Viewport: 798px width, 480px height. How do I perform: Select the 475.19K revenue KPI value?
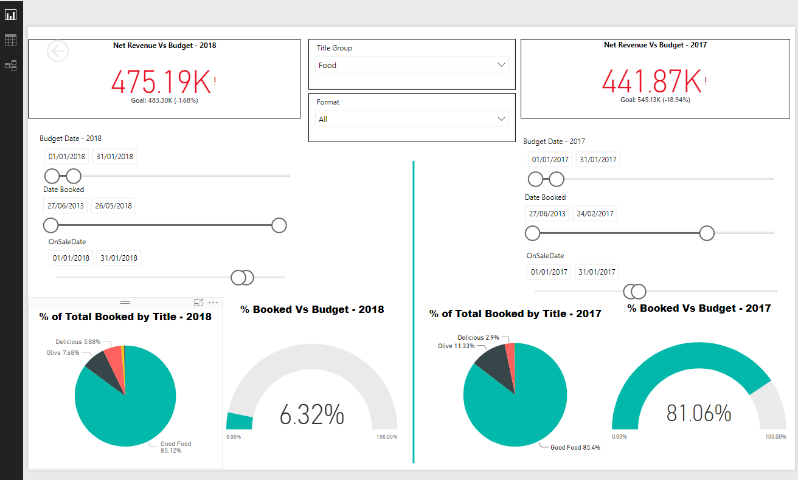tap(161, 81)
